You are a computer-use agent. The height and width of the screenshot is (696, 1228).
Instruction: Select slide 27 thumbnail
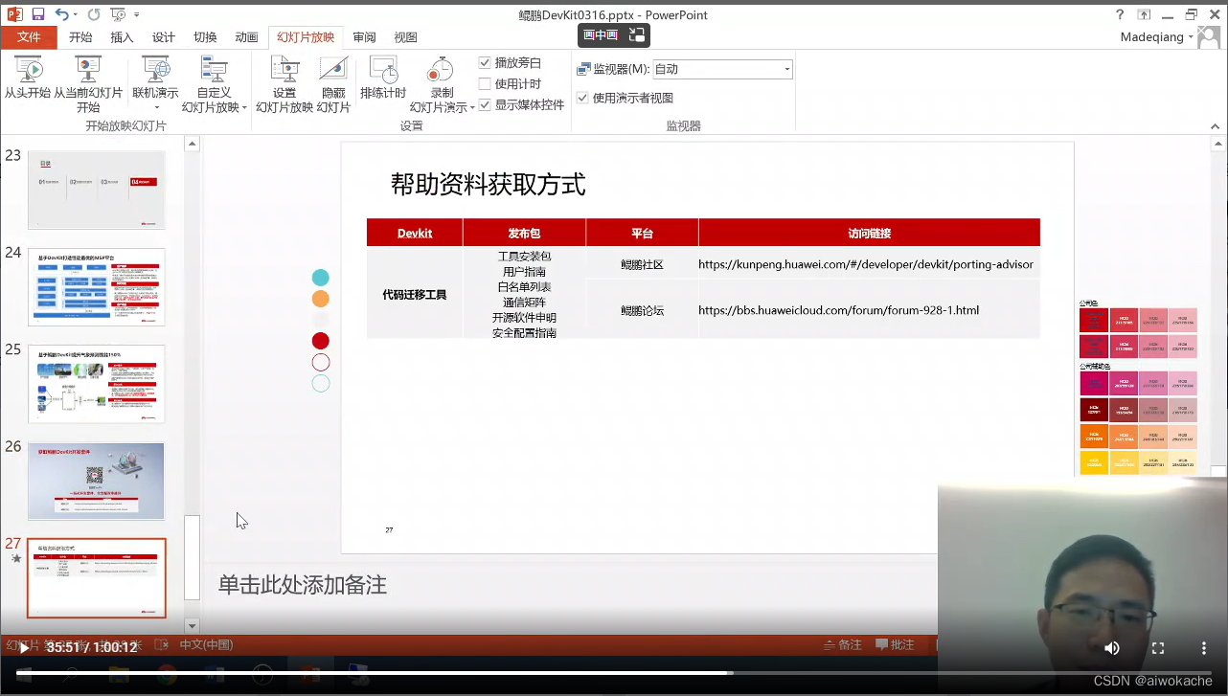(97, 578)
